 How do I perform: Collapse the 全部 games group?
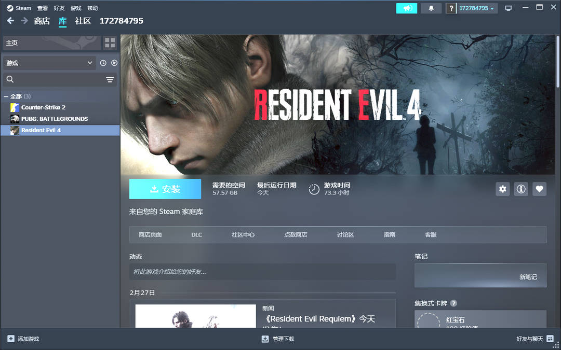(x=6, y=96)
